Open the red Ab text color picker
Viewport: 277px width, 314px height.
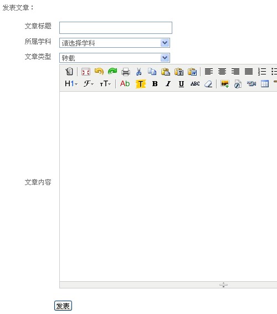click(x=125, y=84)
